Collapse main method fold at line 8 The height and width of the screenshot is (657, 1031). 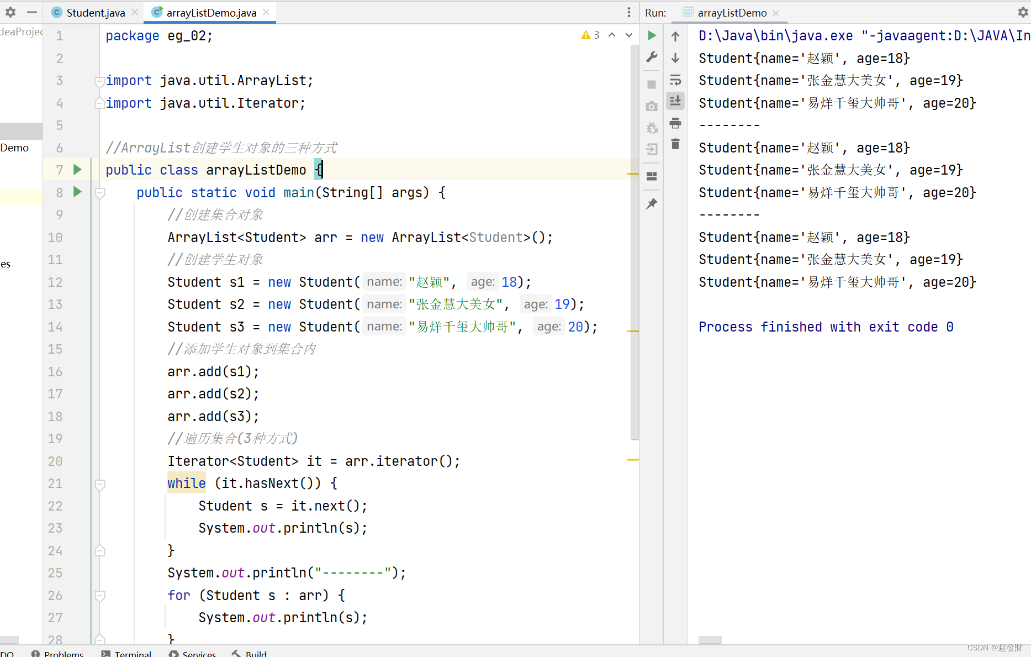pyautogui.click(x=100, y=193)
